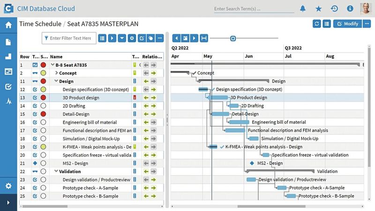Click task icon of Detail-Design row
The height and width of the screenshot is (211, 375).
[35, 114]
